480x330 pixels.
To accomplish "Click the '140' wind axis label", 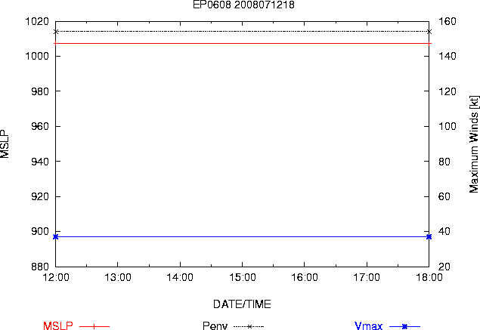I will 447,57.
